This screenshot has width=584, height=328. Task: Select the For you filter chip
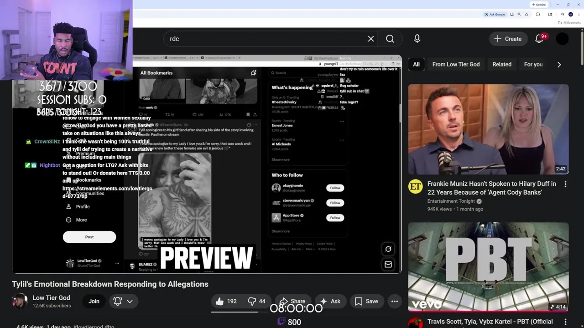coord(533,64)
